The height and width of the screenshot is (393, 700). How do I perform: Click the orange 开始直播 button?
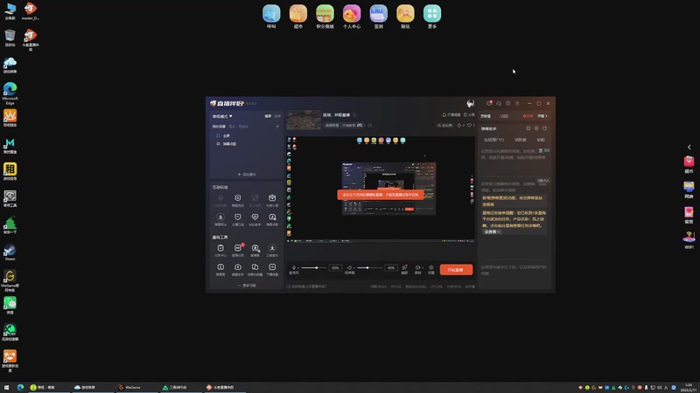coord(456,270)
